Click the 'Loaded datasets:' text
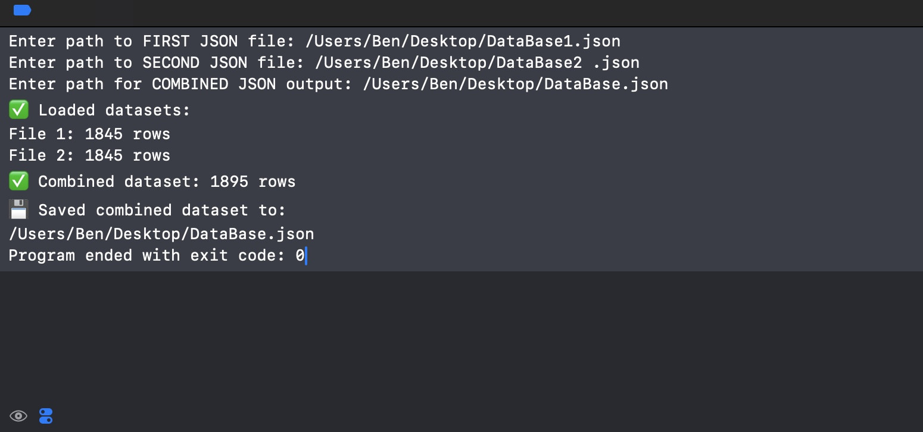The image size is (923, 432). (x=114, y=110)
